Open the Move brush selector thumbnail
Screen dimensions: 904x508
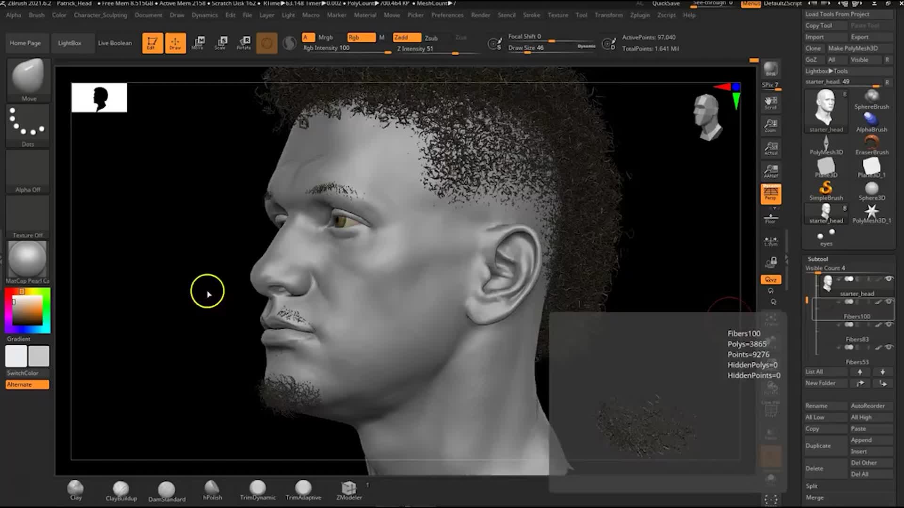point(28,79)
